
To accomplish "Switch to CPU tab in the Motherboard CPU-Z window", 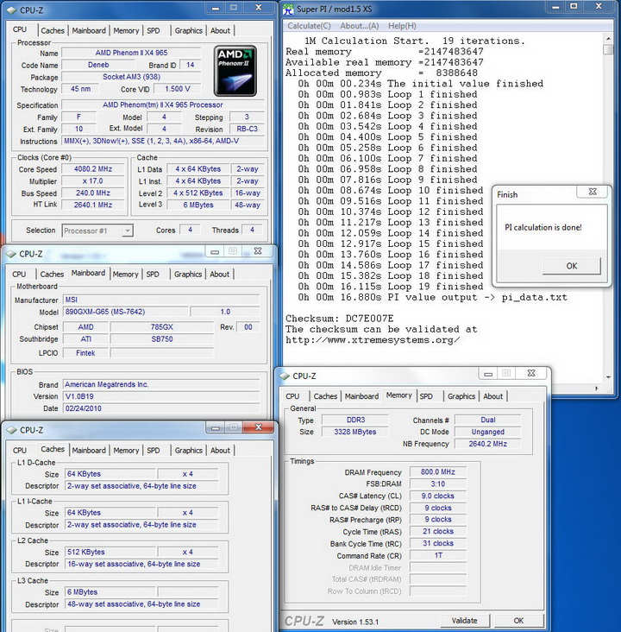I will click(x=19, y=274).
